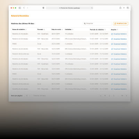
Task: Open Visualizar Relatório for Detalhado 30/01 row
Action: 120,34
